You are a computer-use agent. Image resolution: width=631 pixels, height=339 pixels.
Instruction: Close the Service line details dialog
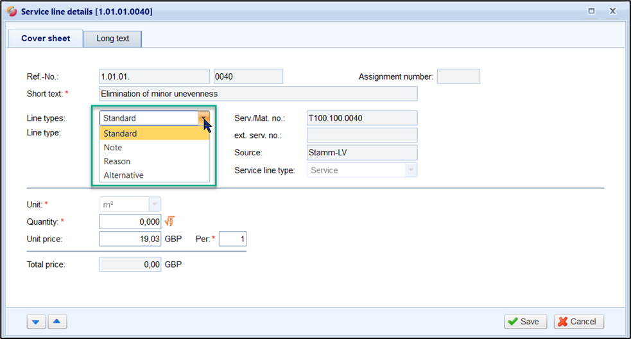[x=613, y=12]
